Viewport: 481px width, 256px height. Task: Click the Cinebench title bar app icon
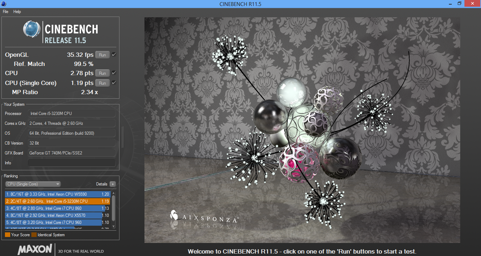[x=4, y=4]
